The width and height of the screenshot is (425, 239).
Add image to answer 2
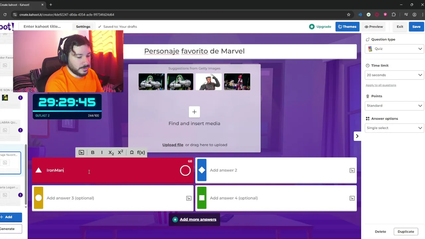pos(352,170)
